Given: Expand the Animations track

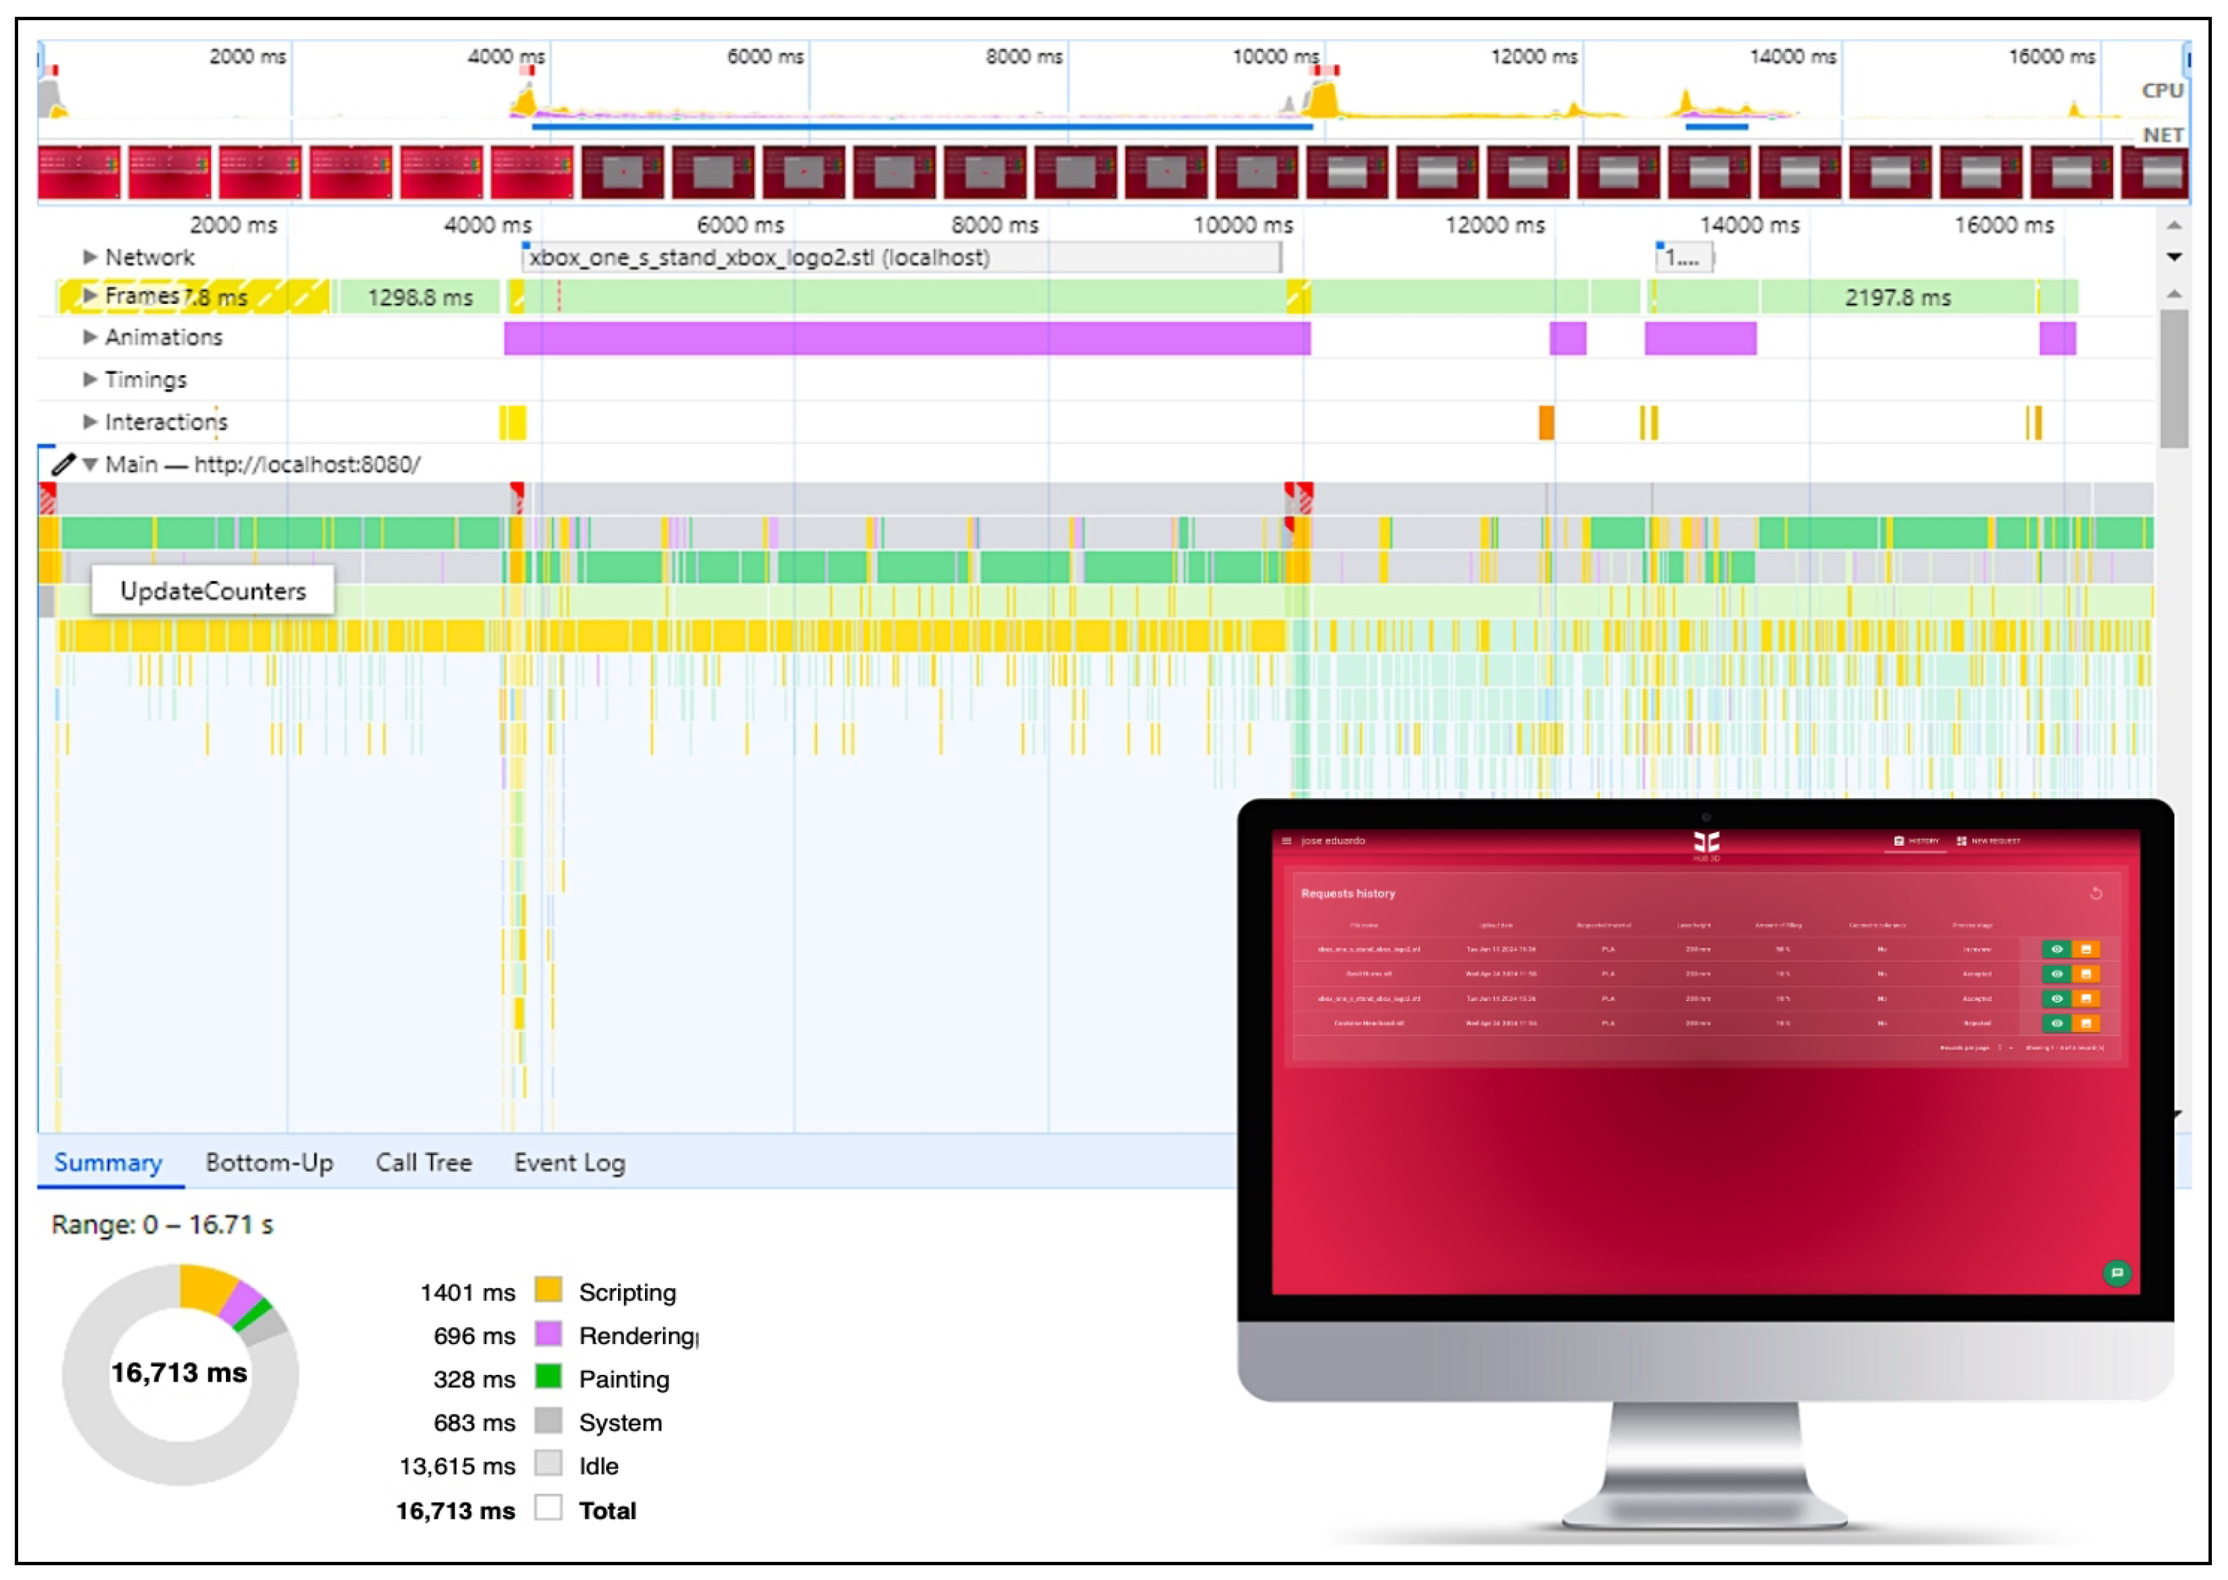Looking at the screenshot, I should [x=89, y=338].
